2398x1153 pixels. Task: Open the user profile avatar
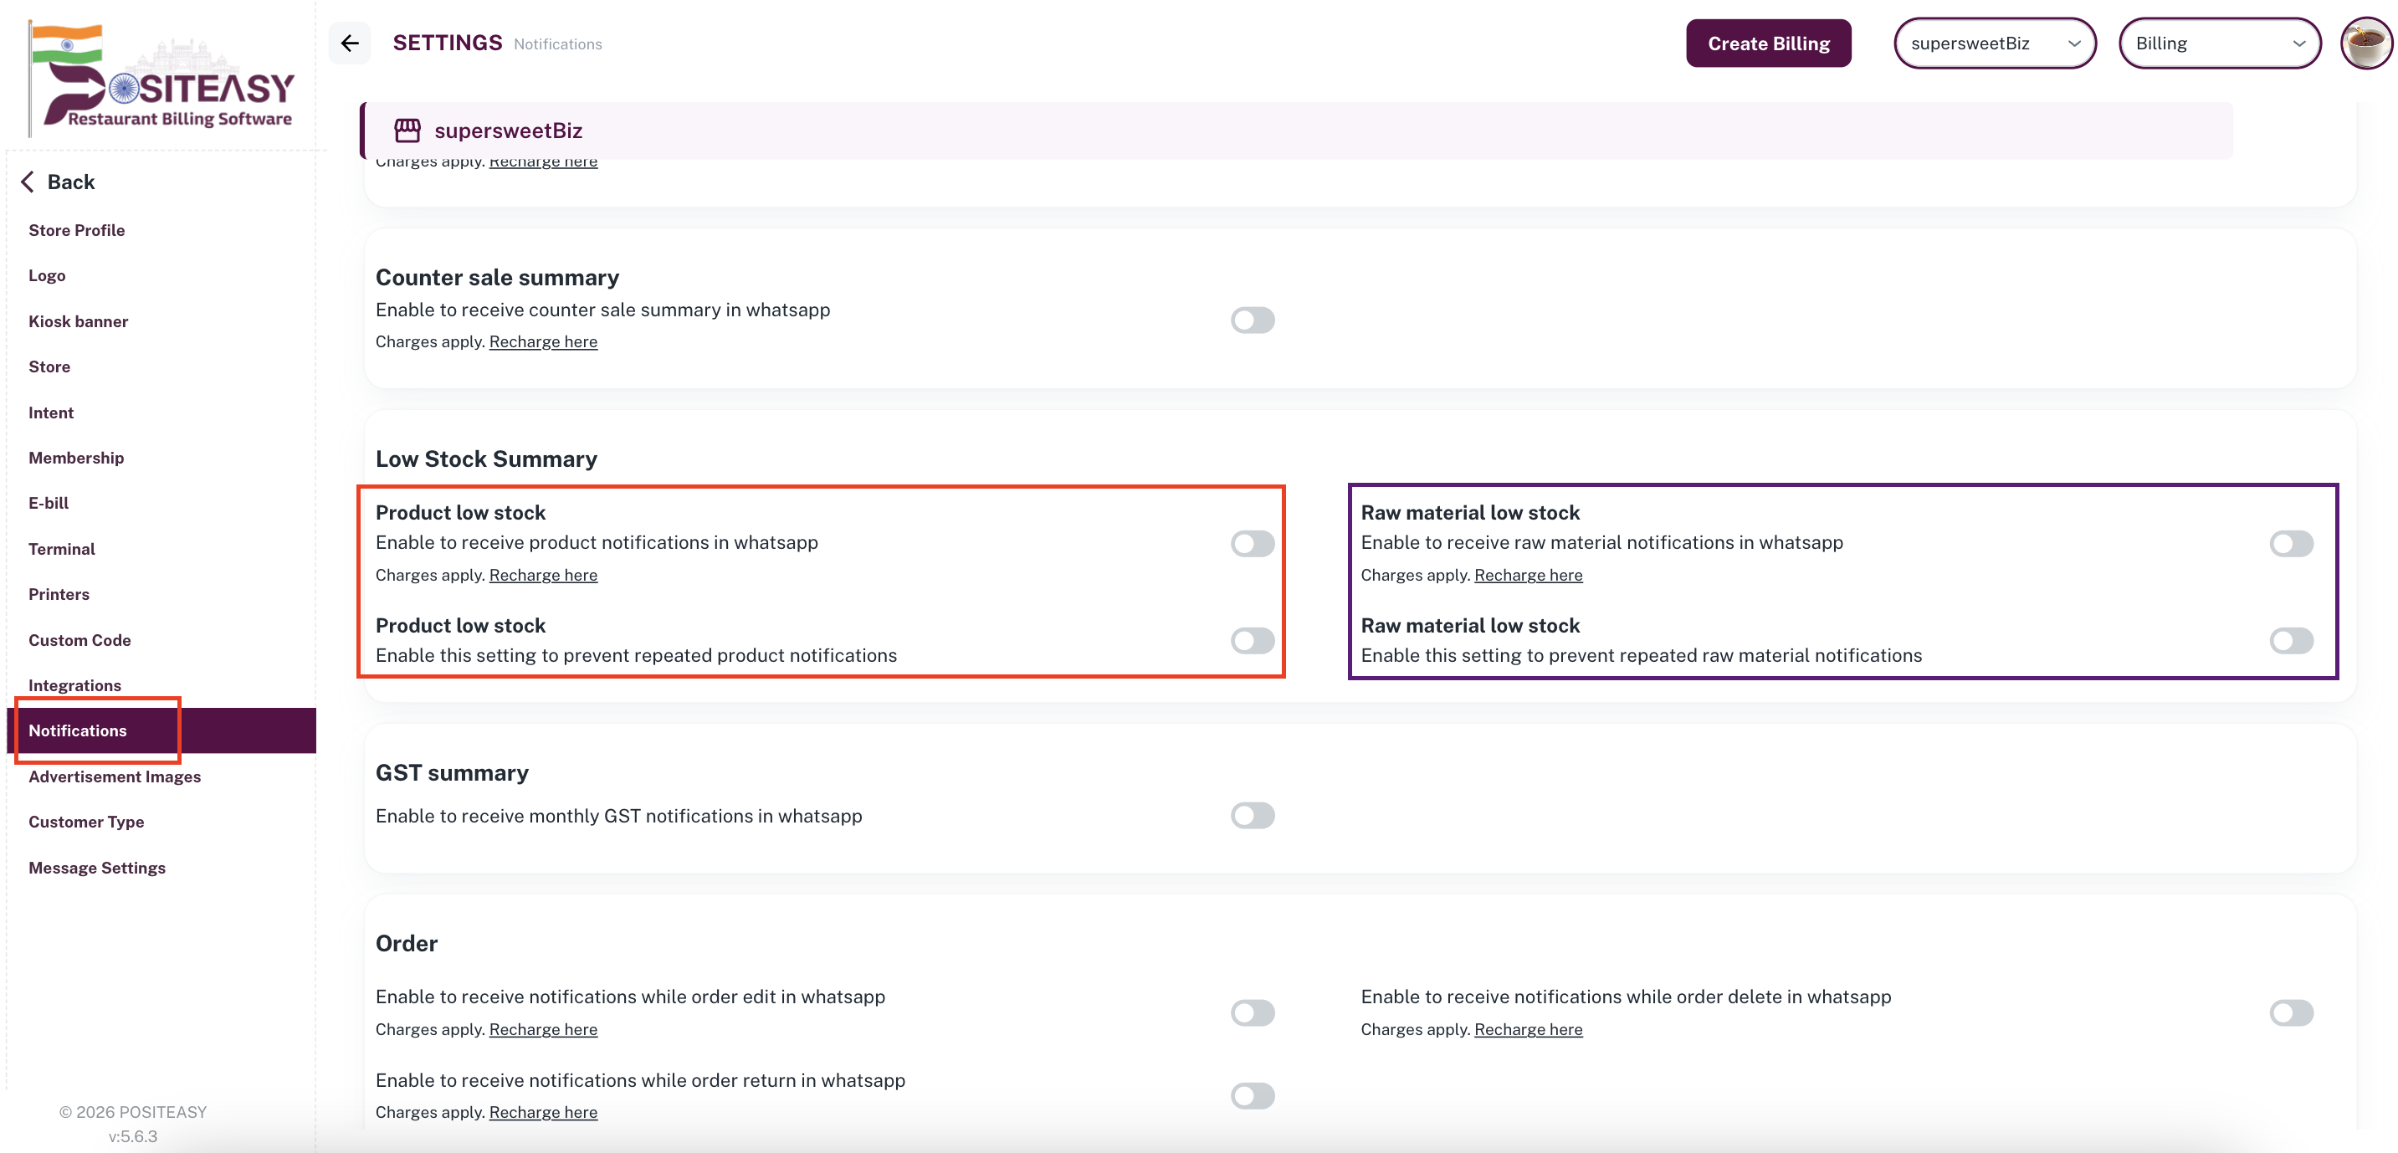(x=2365, y=43)
